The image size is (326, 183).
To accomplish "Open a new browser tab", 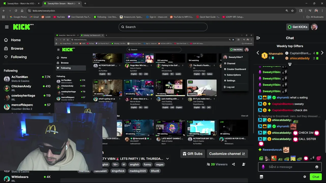I will [85, 4].
